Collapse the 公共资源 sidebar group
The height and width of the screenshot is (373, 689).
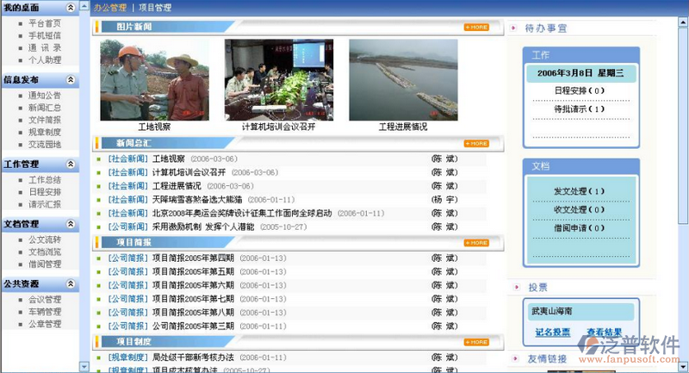coord(71,283)
